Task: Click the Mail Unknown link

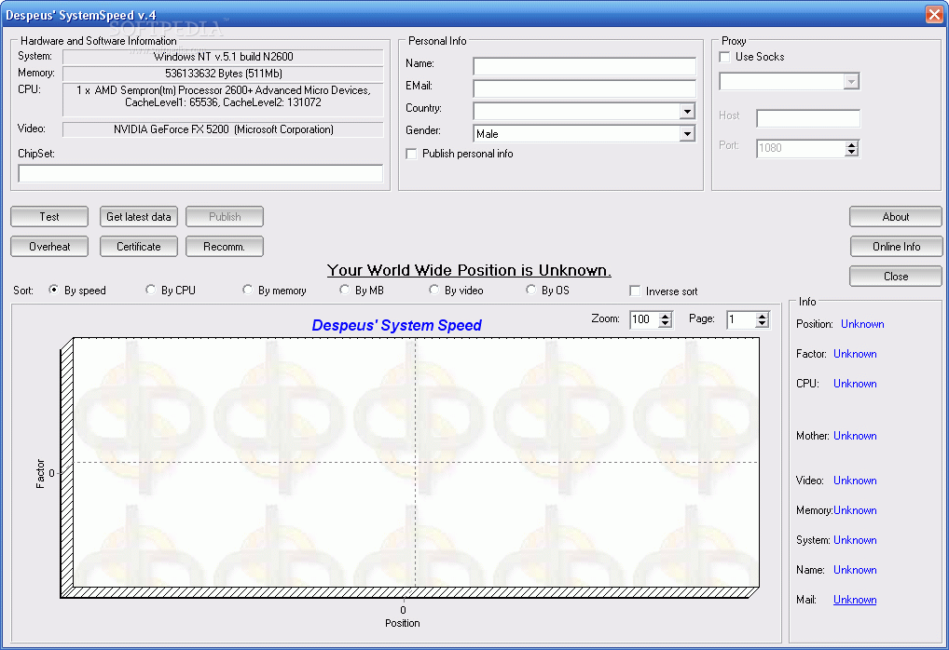Action: 855,599
